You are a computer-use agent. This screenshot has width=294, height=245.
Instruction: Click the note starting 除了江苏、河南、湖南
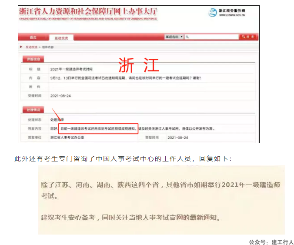pyautogui.click(x=160, y=190)
